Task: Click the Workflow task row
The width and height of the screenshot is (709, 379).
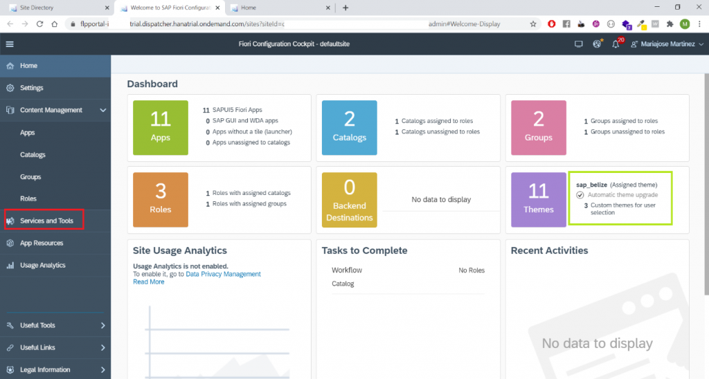Action: [x=408, y=270]
